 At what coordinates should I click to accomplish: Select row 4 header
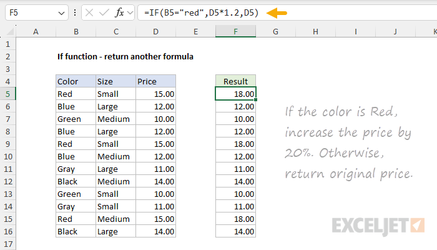tap(7, 81)
